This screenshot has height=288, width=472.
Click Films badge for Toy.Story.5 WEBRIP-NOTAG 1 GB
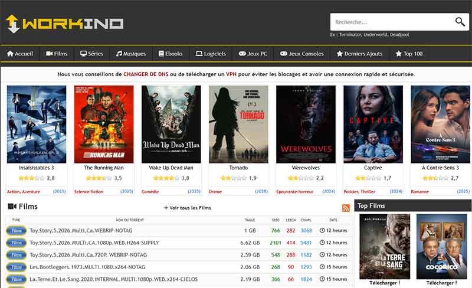17,231
